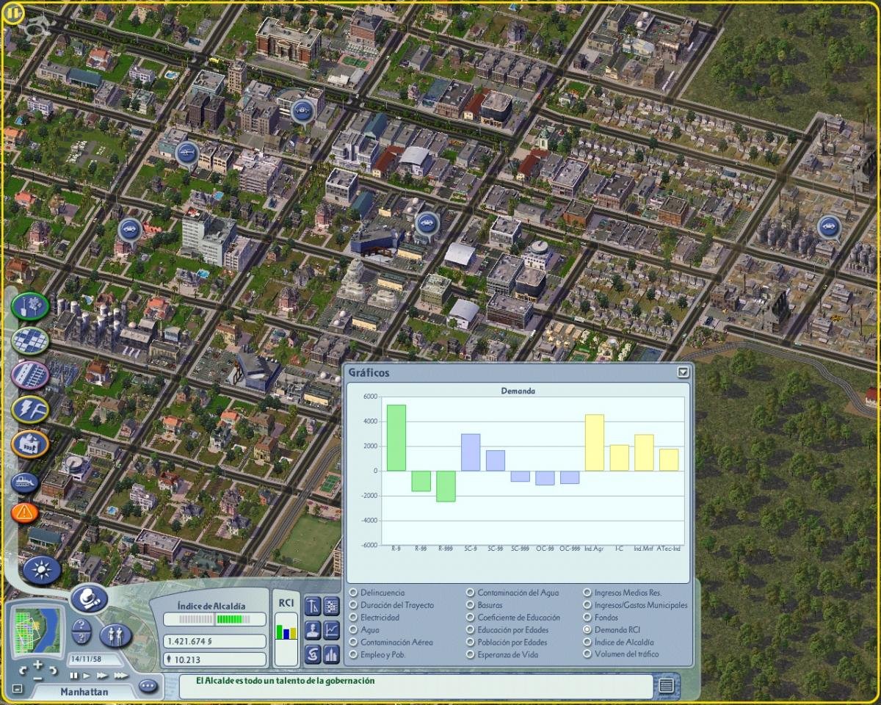Open the transportation tools menu
The width and height of the screenshot is (881, 705).
[x=30, y=375]
